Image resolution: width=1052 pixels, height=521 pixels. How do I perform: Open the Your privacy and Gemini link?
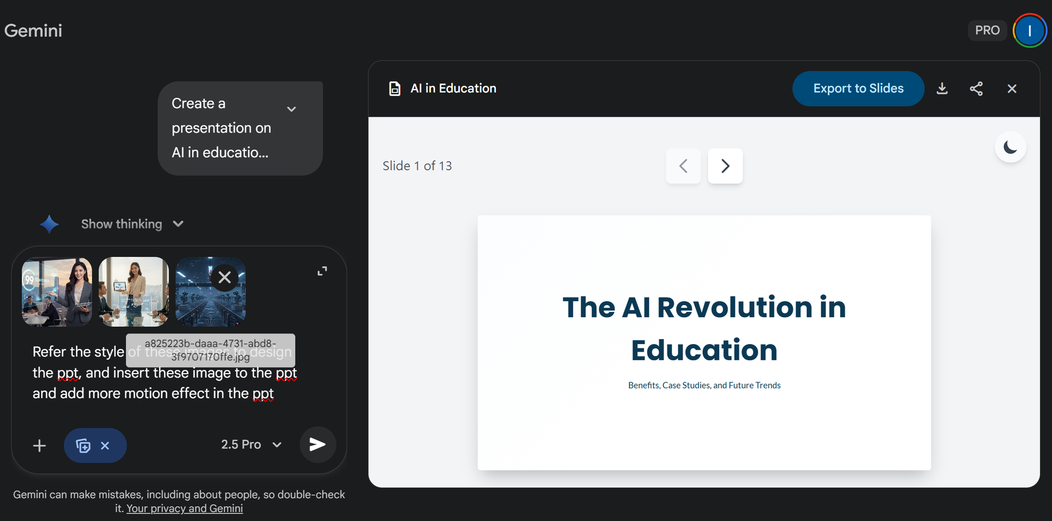click(x=185, y=508)
